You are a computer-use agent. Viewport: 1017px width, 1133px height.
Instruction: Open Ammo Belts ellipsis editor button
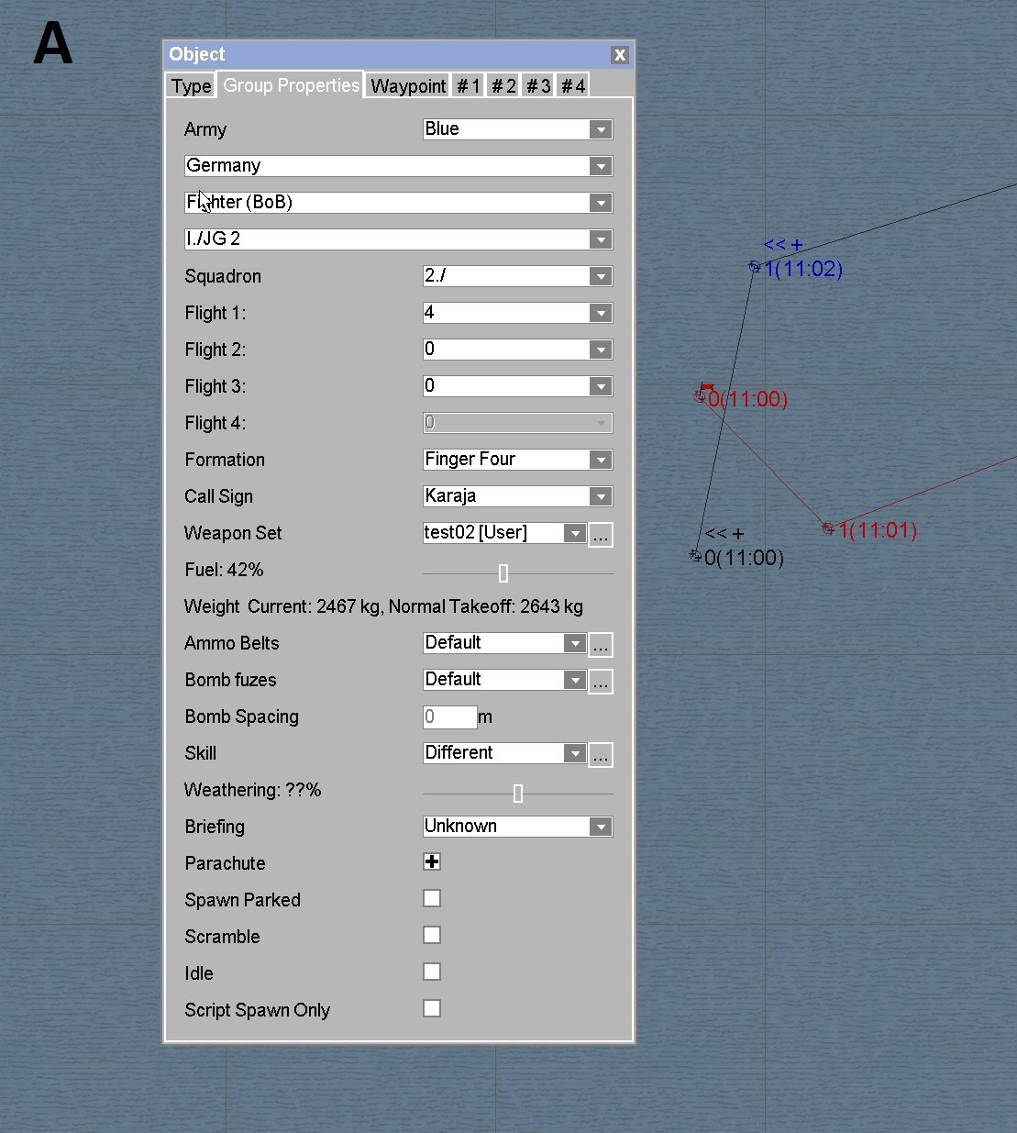[601, 645]
